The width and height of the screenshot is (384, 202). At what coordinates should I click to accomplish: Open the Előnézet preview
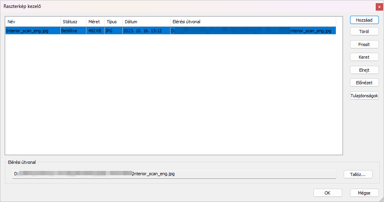point(364,83)
